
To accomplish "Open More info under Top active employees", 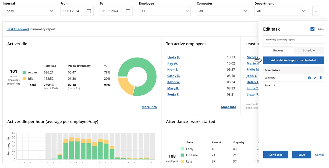I will 228,107.
